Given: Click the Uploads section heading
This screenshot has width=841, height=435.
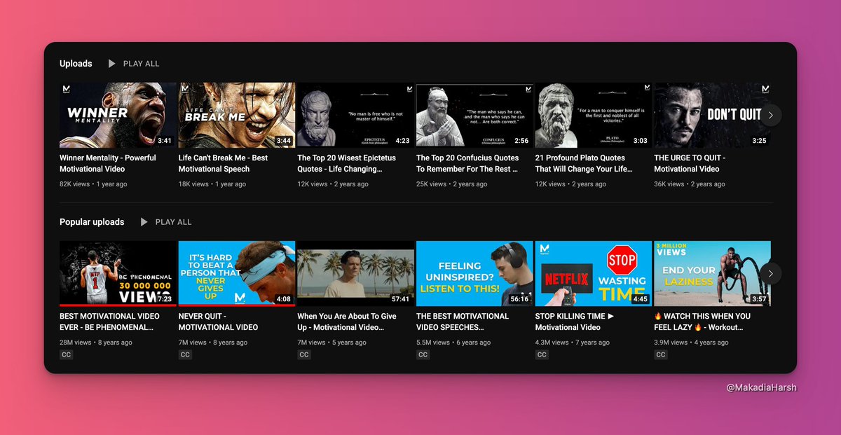Looking at the screenshot, I should click(76, 64).
